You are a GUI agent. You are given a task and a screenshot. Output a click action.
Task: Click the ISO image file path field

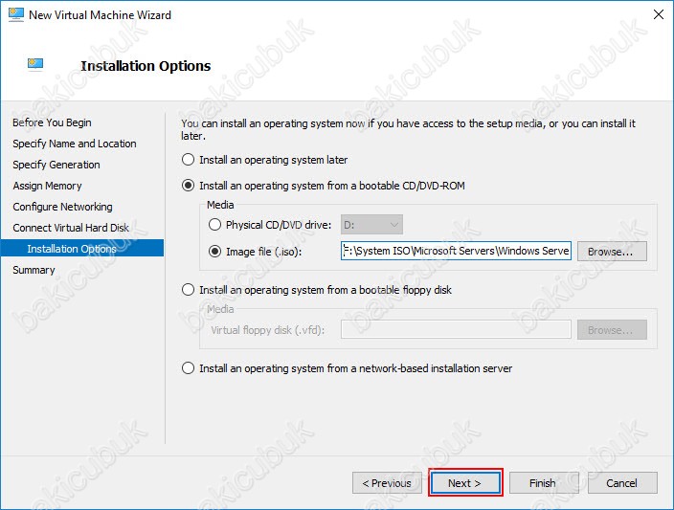point(456,251)
